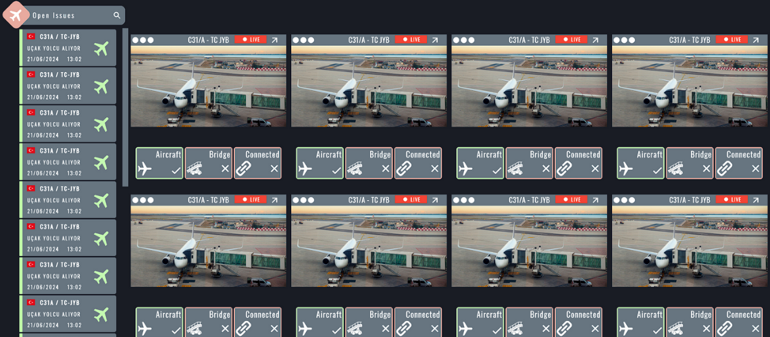
Task: Toggle the Connected status tile under fourth top feed
Action: (x=738, y=163)
